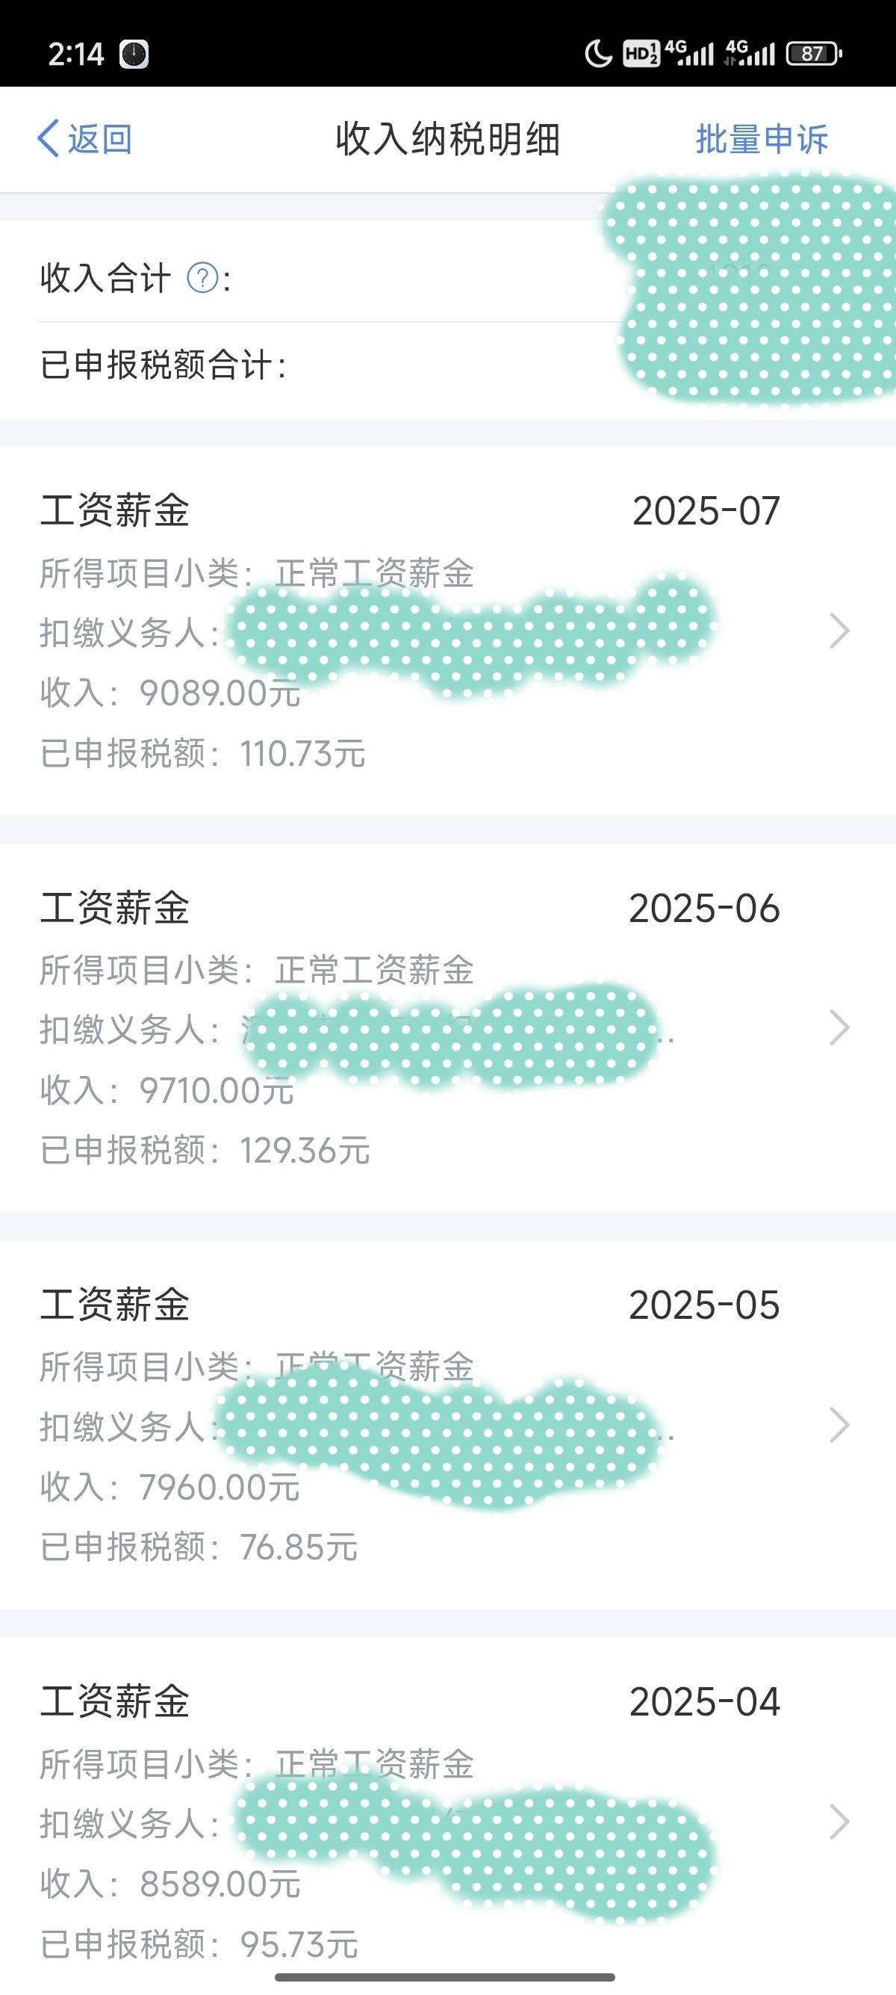
Task: Tap the 已申报税额合计 summary row
Action: (448, 365)
